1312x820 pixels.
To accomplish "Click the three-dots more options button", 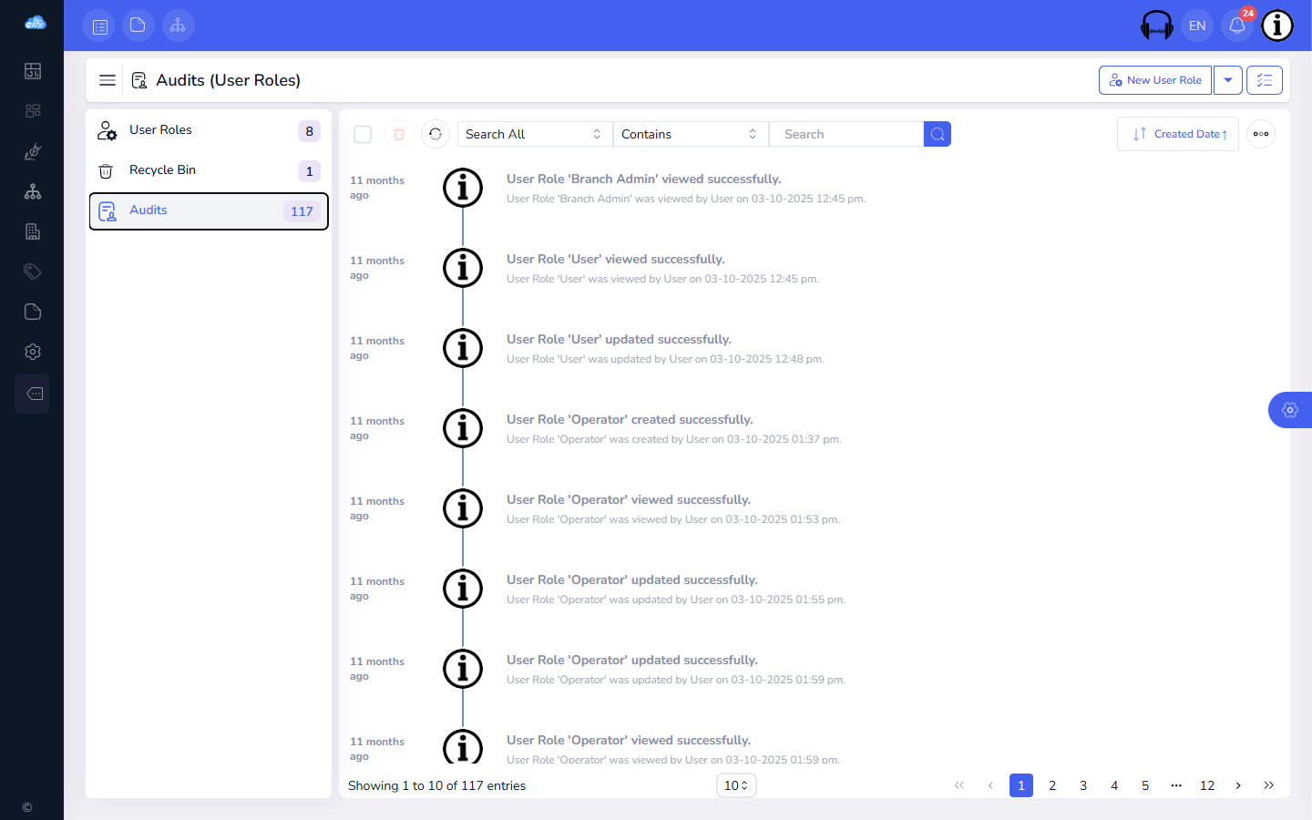I will (1261, 134).
